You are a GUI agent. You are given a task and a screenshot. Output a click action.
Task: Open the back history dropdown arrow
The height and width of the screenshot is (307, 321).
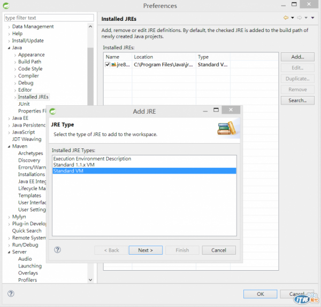(293, 18)
